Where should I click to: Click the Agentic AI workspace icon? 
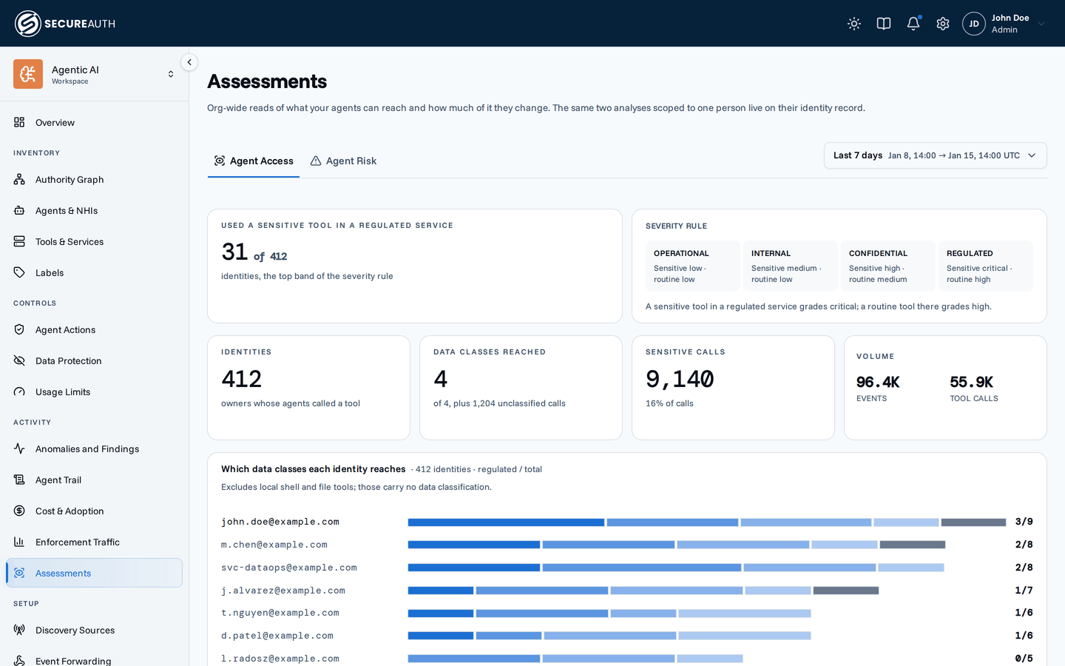coord(28,74)
